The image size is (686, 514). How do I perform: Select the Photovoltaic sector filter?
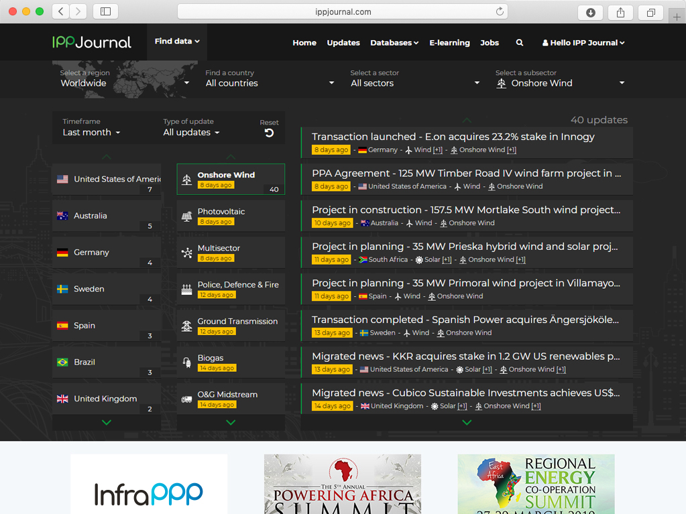coord(231,216)
